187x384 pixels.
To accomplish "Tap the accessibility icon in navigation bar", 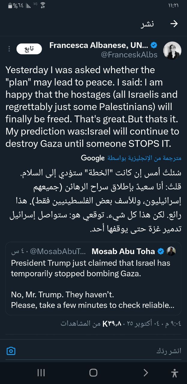I will pyautogui.click(x=174, y=373).
